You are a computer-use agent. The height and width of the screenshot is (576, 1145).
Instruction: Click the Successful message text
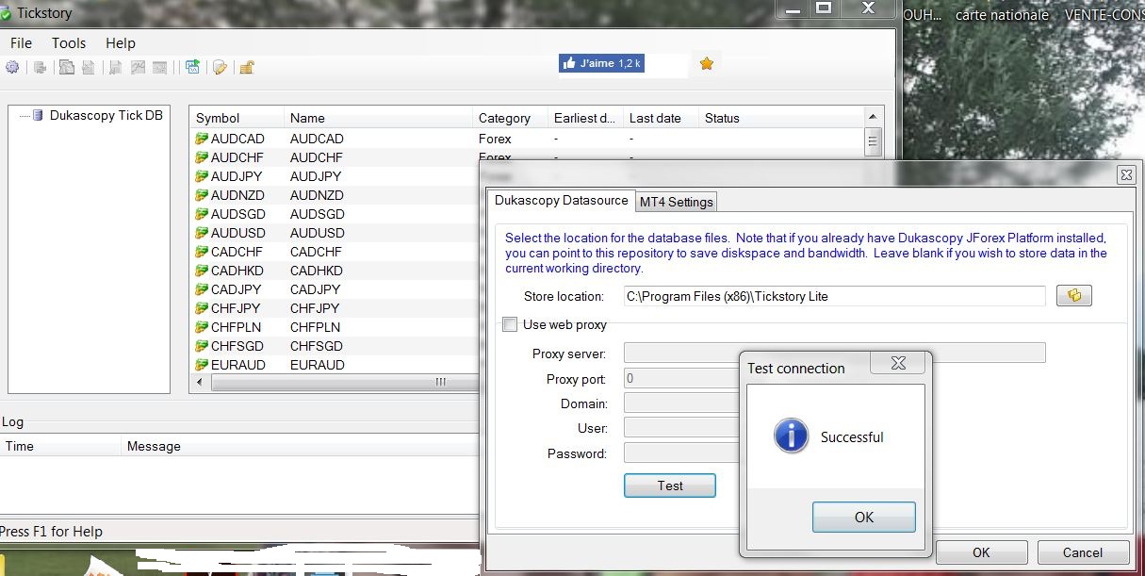(x=852, y=437)
